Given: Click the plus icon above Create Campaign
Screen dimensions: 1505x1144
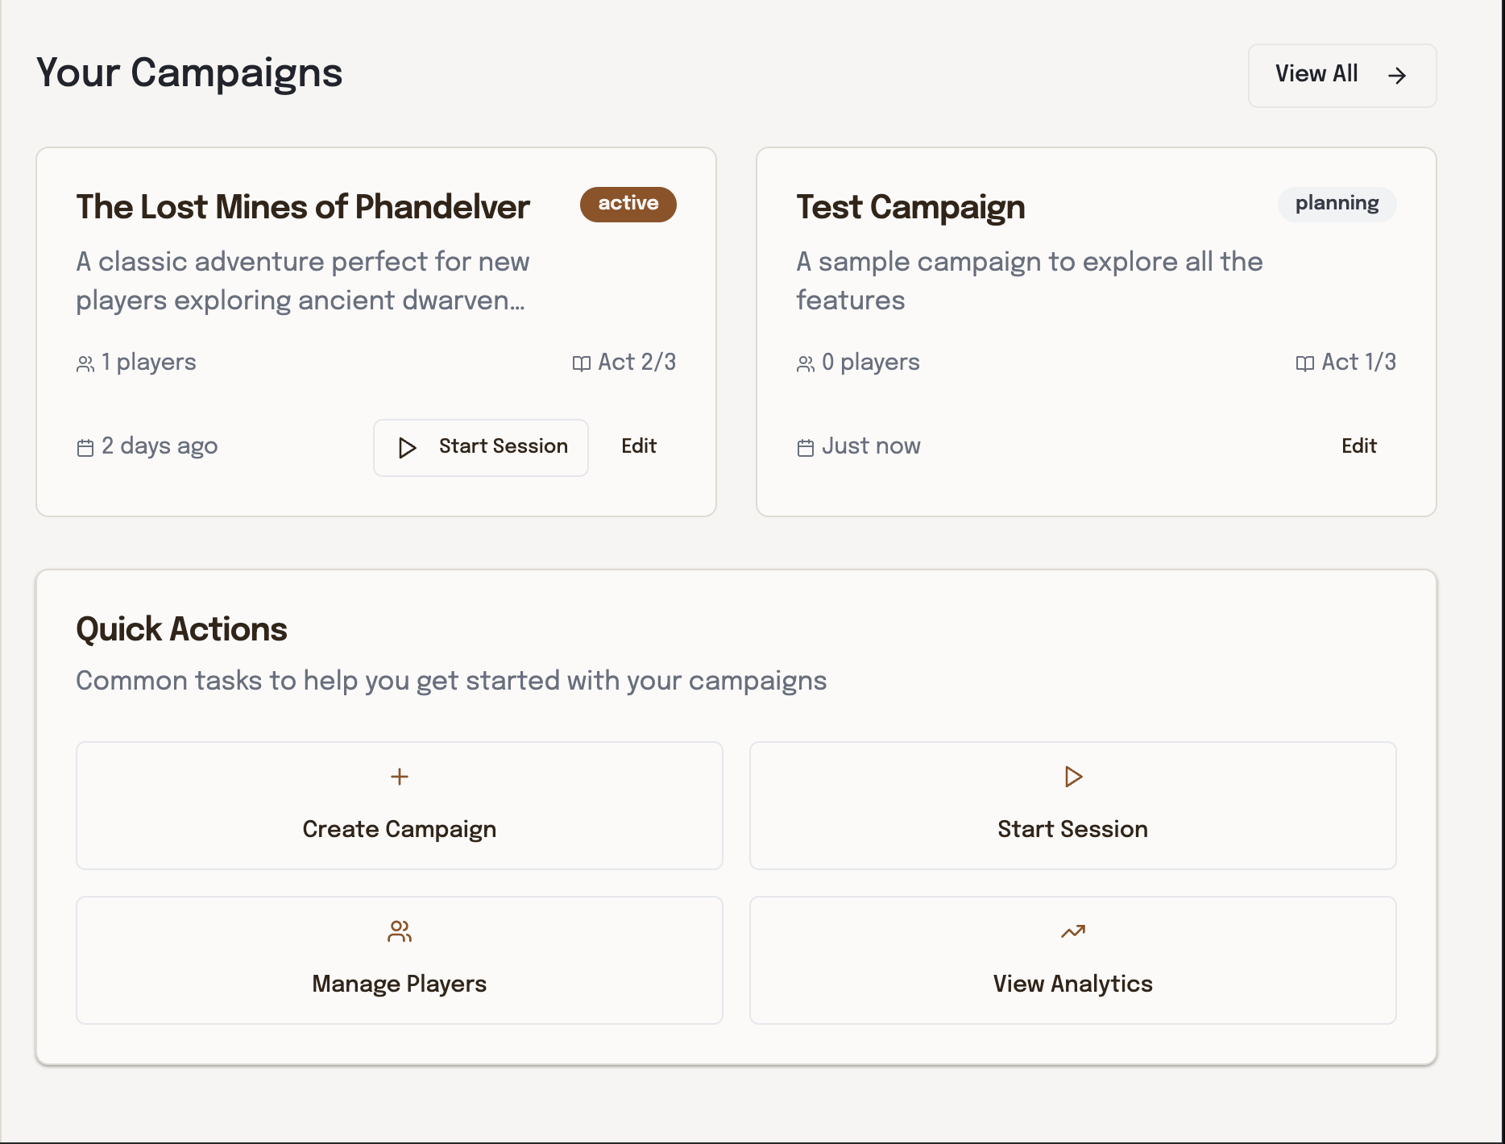Looking at the screenshot, I should click(x=400, y=777).
